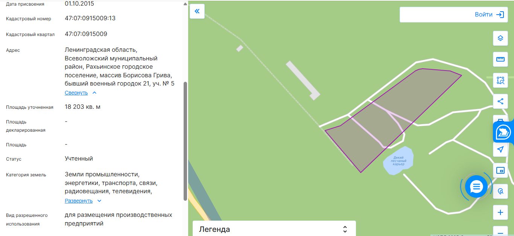The width and height of the screenshot is (514, 236).
Task: Click the Адрес field label
Action: point(13,50)
